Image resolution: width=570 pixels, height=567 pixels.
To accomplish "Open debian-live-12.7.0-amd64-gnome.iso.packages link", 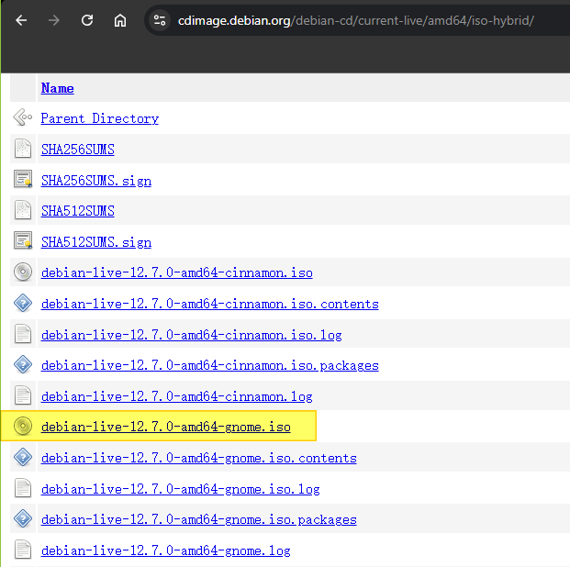I will [x=199, y=519].
